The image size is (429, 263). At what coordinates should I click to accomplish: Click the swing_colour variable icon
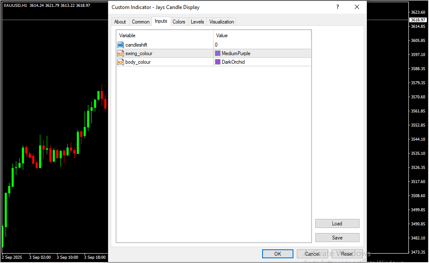click(x=121, y=53)
